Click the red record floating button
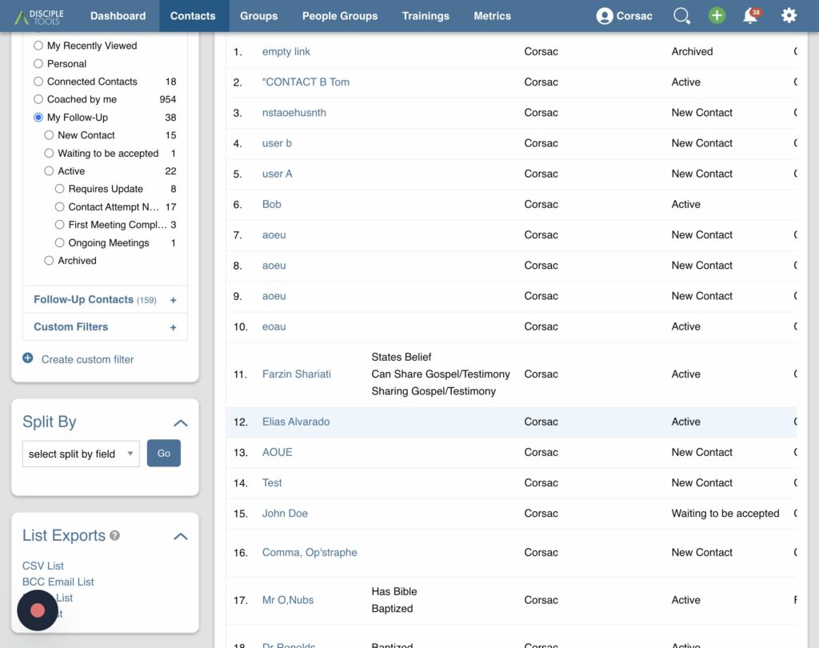Screen dimensions: 819x648 38,610
